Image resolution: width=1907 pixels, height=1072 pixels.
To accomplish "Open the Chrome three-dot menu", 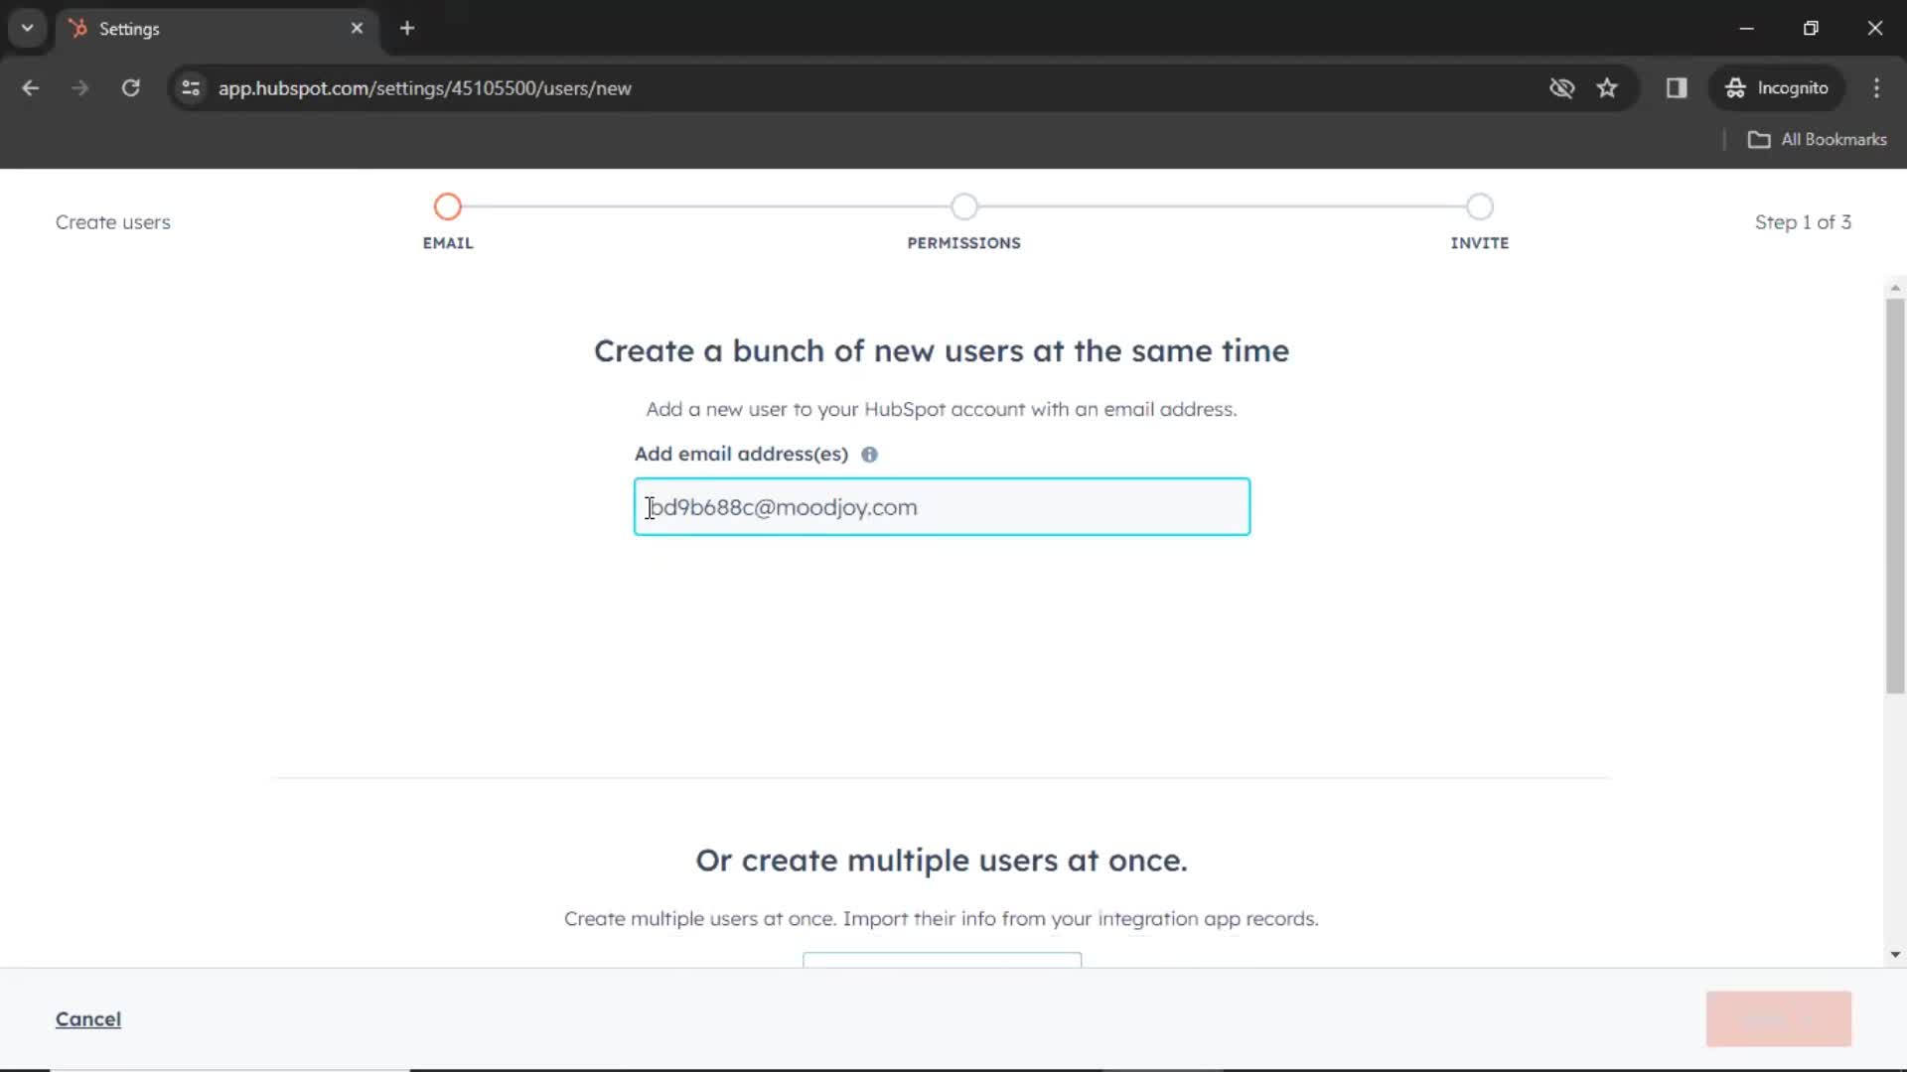I will (1876, 88).
